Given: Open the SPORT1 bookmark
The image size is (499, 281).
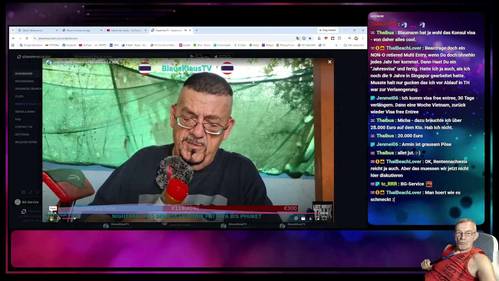Looking at the screenshot, I should point(101,45).
